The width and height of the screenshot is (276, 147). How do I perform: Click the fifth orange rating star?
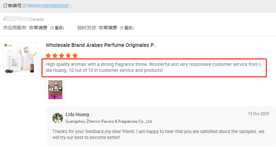point(75,56)
